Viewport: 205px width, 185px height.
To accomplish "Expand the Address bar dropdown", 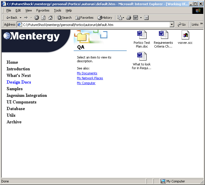I will 172,24.
